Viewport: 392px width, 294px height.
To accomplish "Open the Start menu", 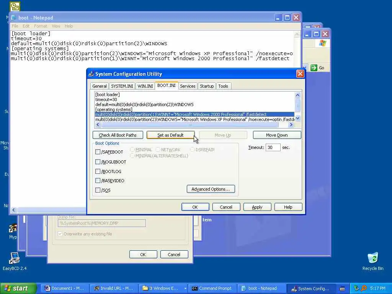I will pyautogui.click(x=18, y=288).
